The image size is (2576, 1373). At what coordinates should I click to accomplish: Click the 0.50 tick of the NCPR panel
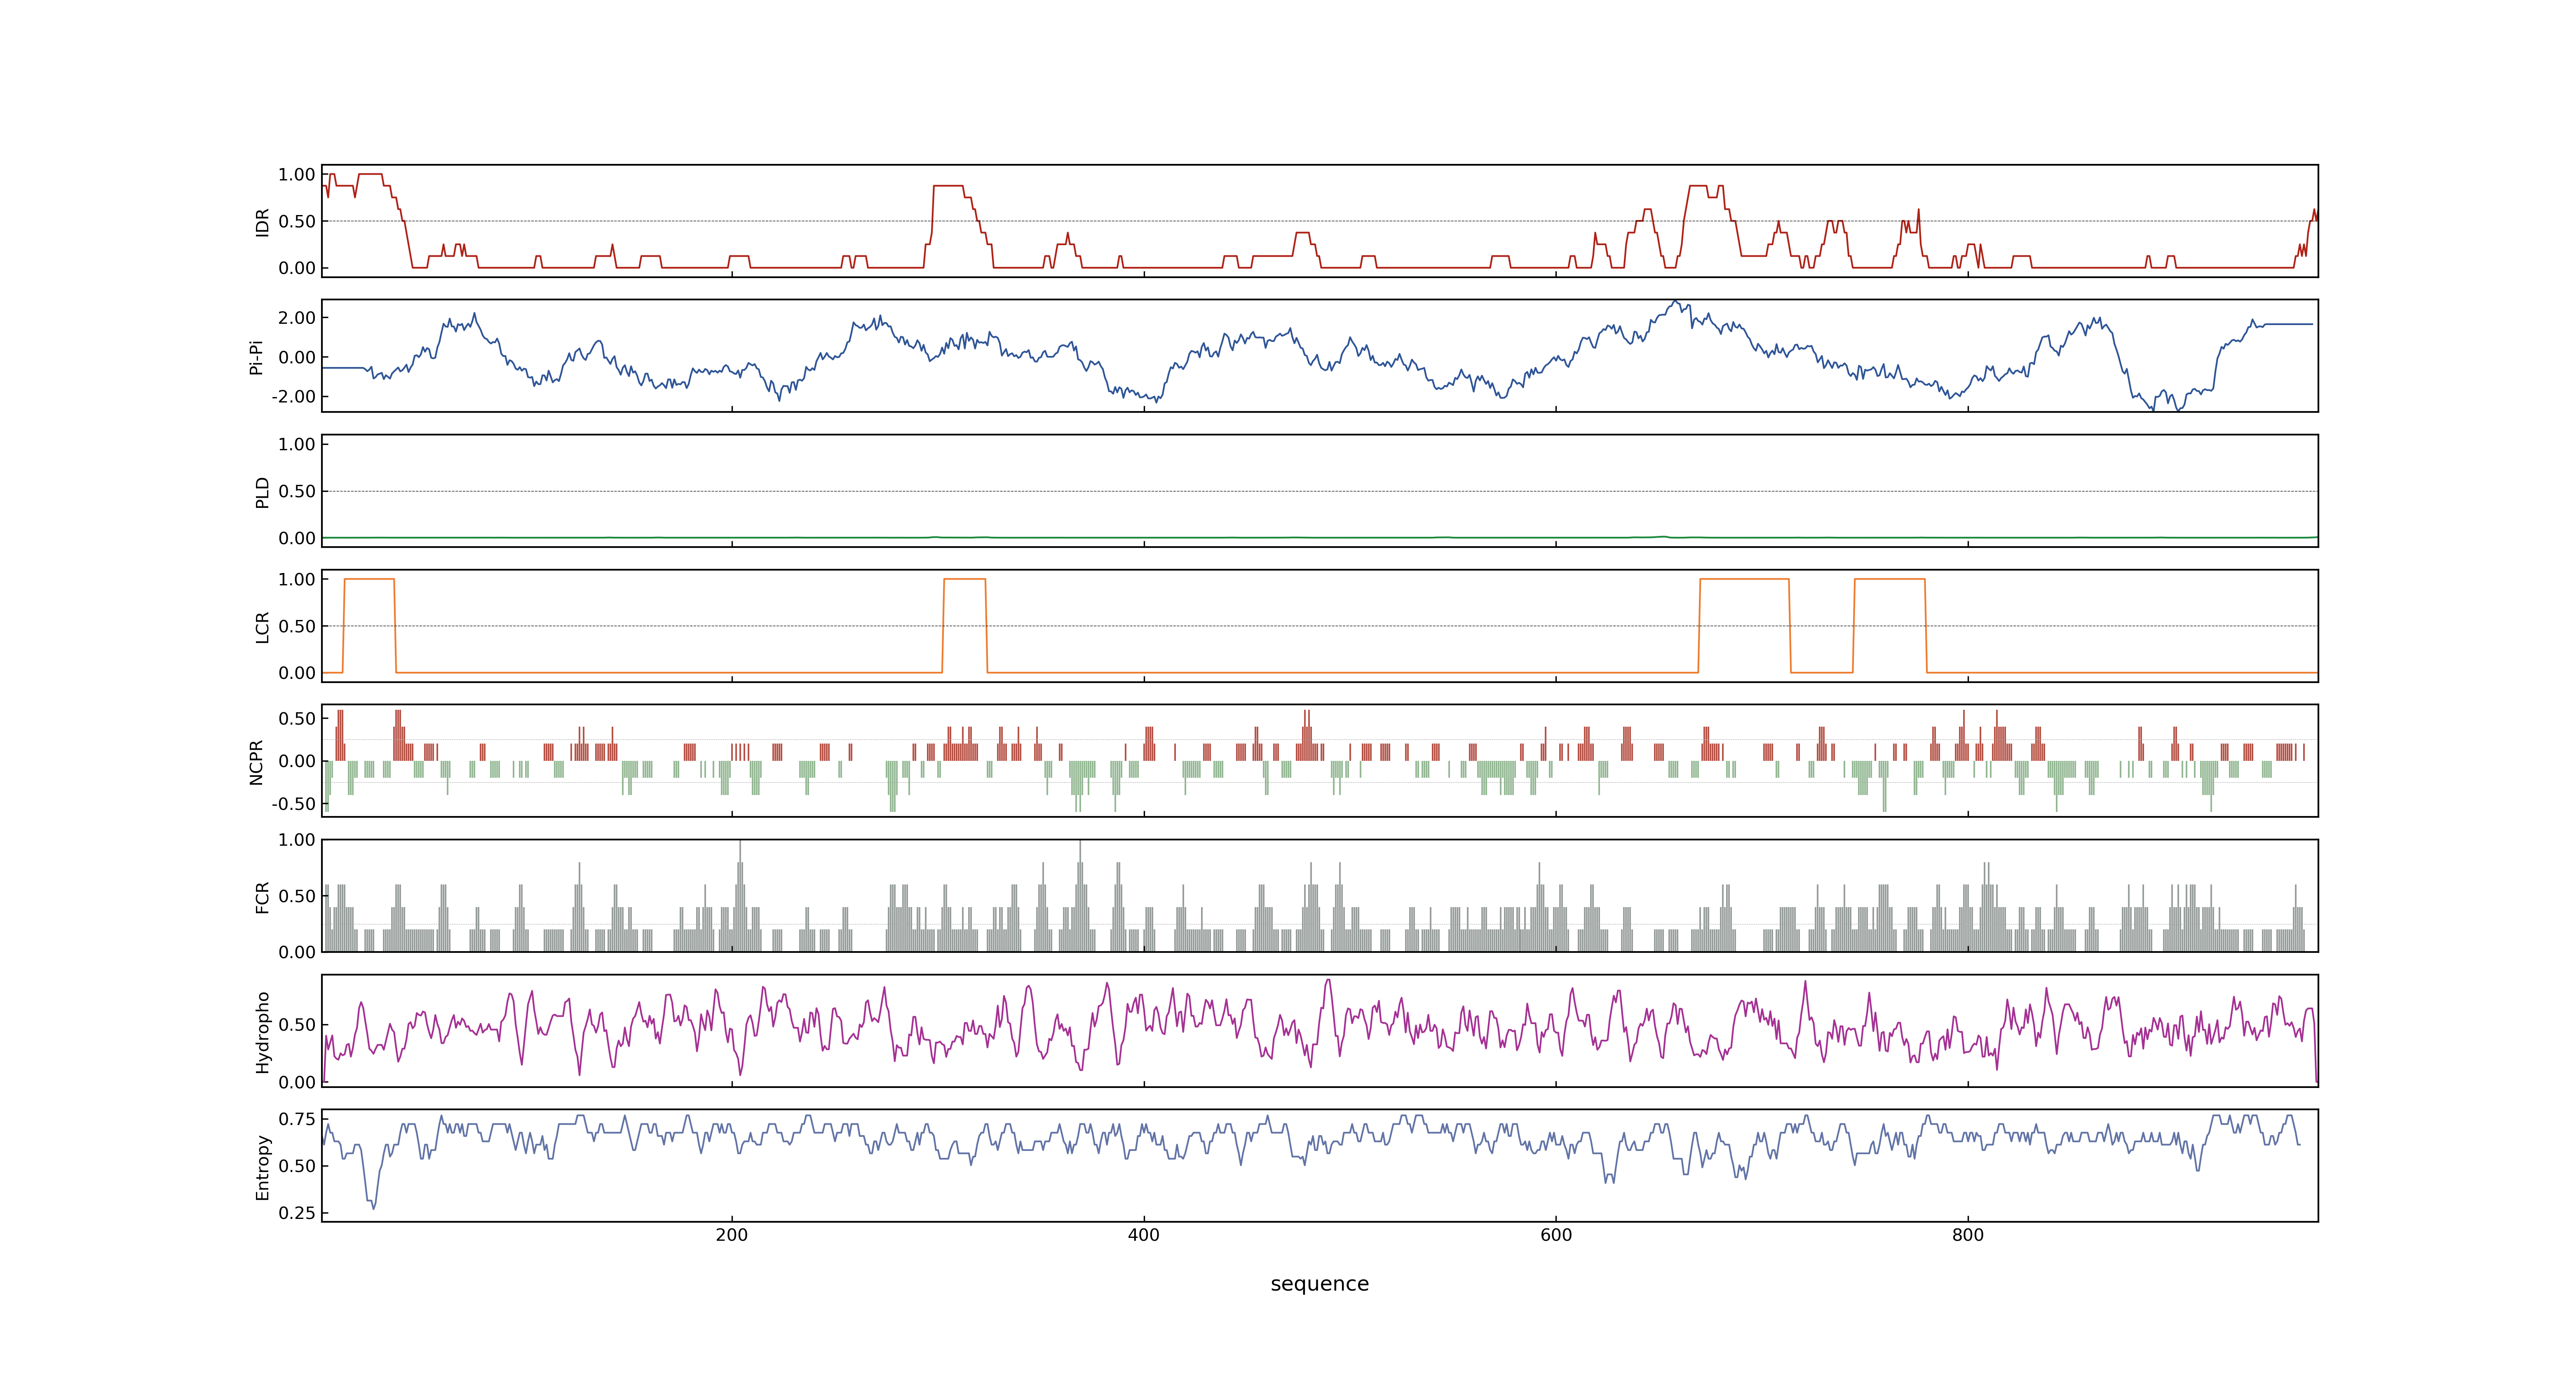(297, 718)
